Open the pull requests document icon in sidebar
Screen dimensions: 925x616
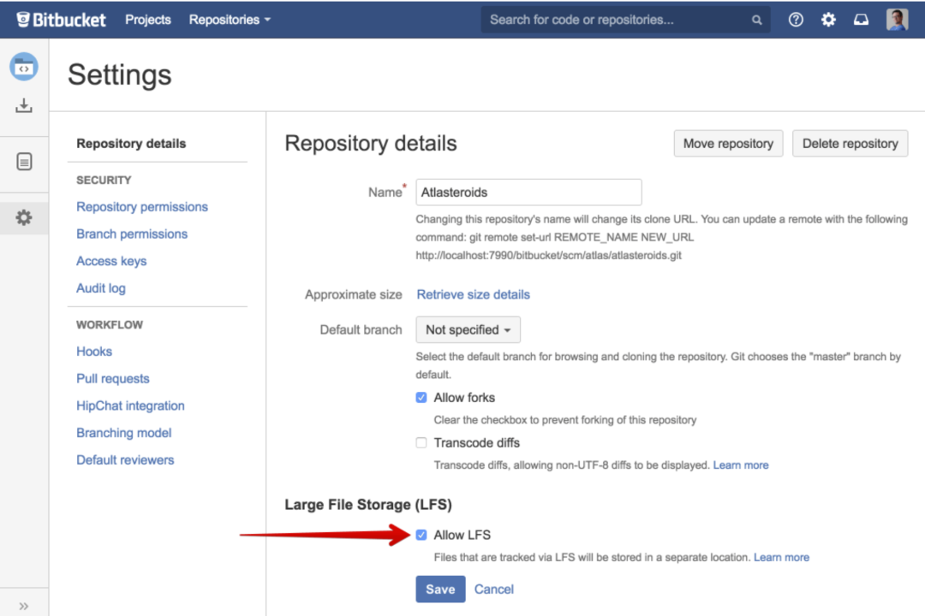24,162
